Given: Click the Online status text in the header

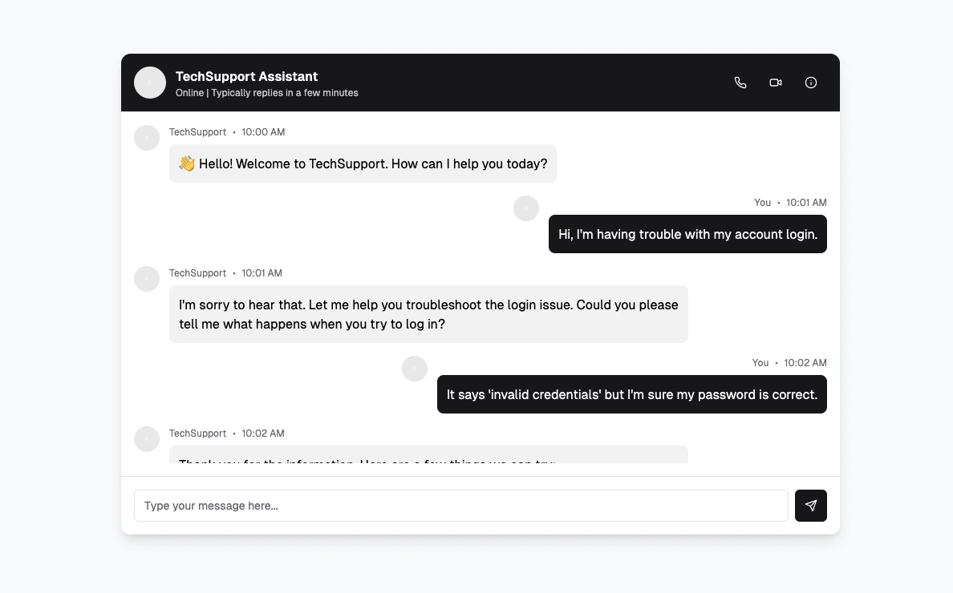Looking at the screenshot, I should 266,93.
